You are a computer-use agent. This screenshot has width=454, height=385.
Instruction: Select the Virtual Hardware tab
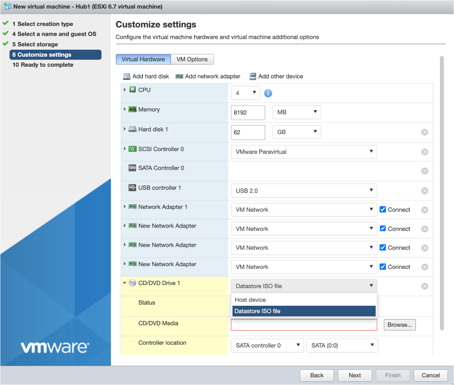coord(143,59)
